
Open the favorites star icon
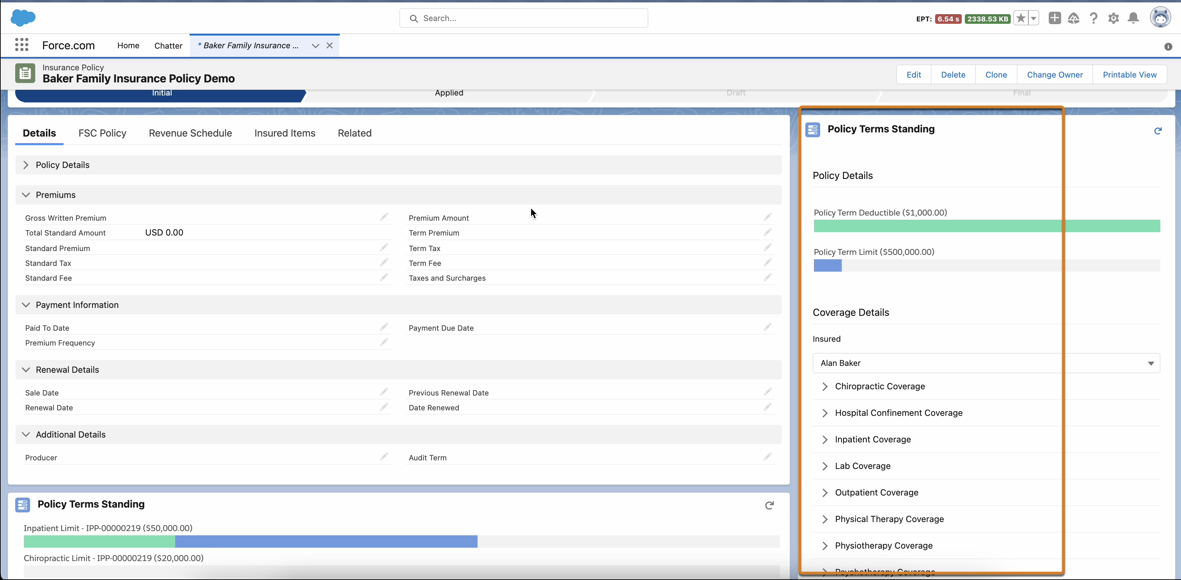[1020, 18]
